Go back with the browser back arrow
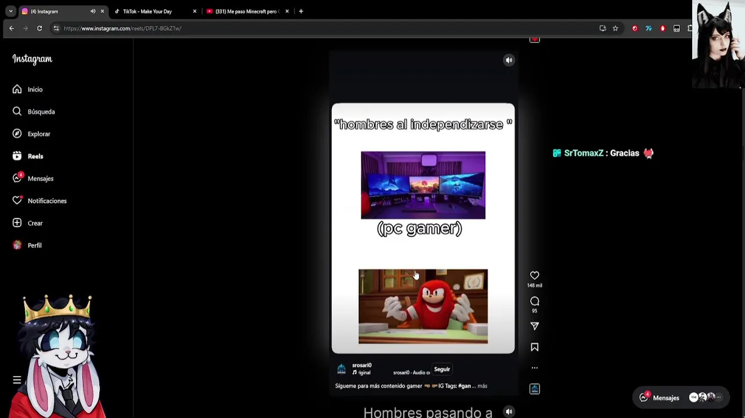 (x=12, y=28)
